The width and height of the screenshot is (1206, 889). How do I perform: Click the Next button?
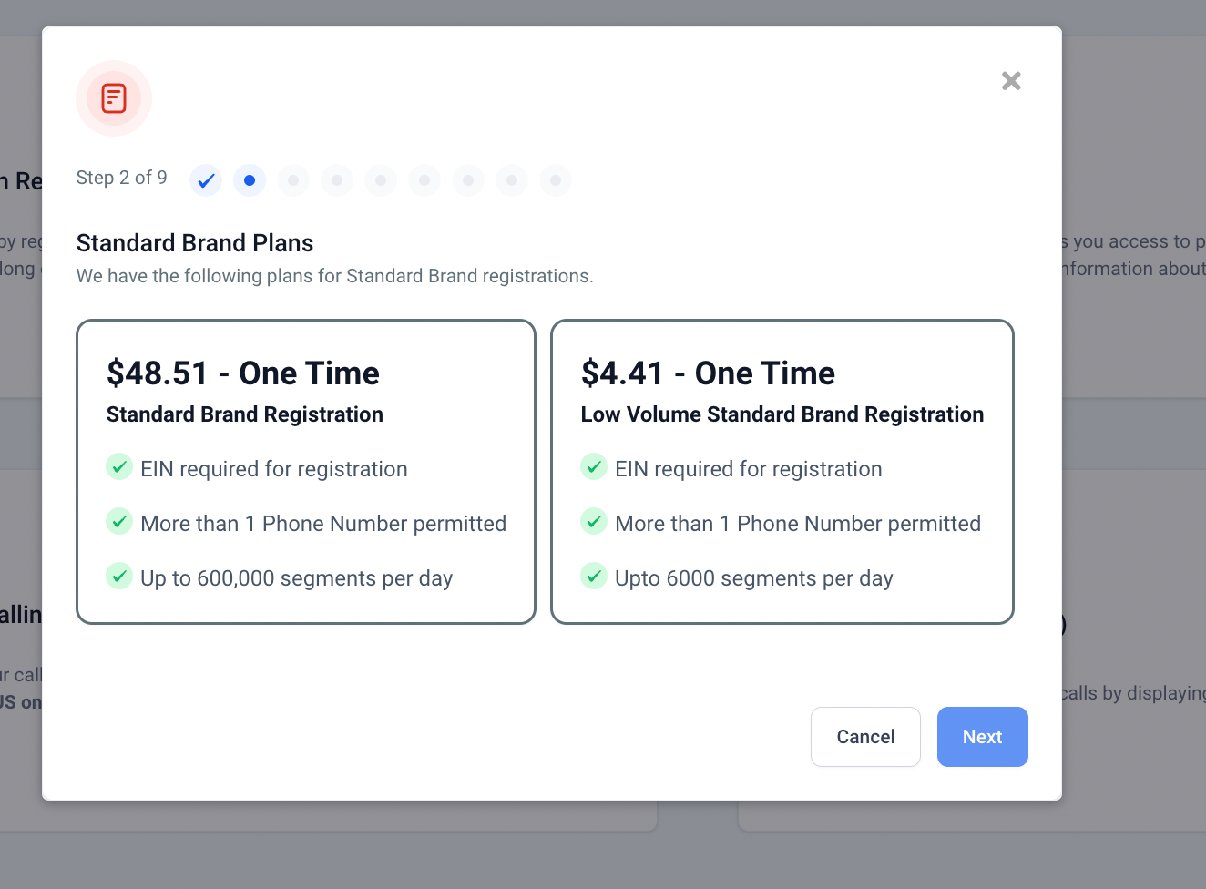click(x=983, y=737)
